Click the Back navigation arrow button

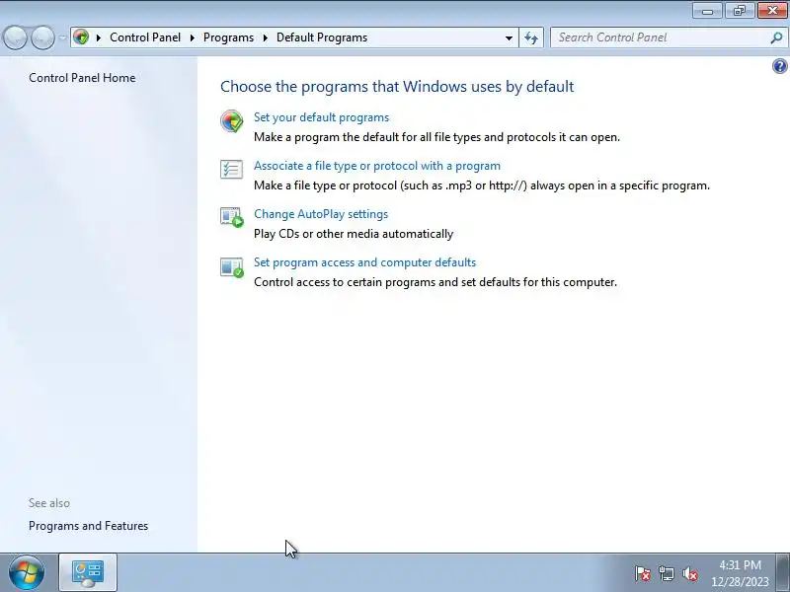(15, 37)
